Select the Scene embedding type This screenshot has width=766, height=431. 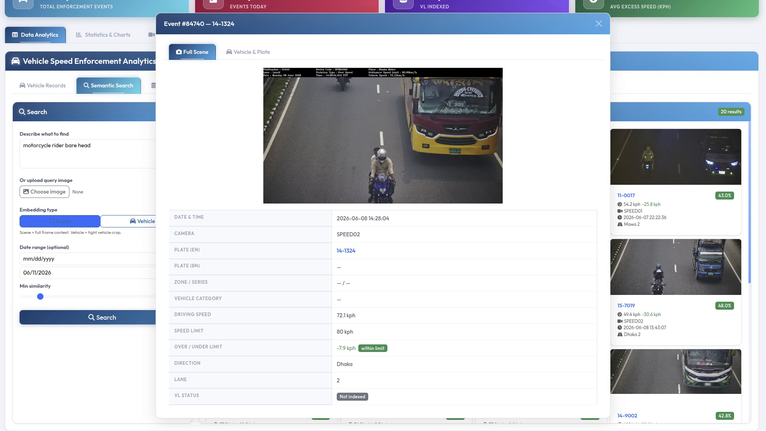point(60,221)
